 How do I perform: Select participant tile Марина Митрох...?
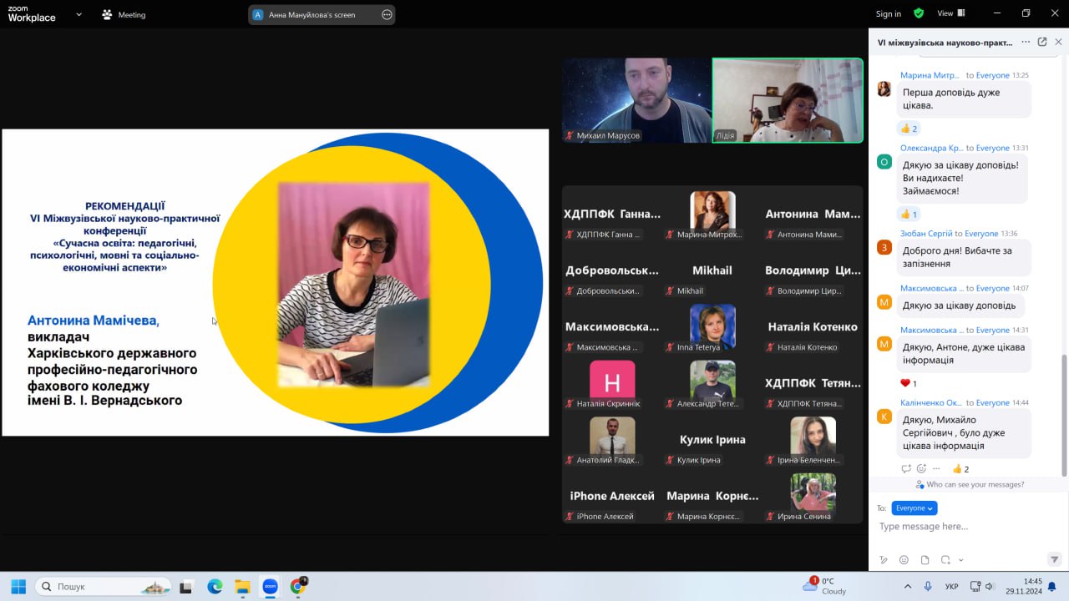(x=712, y=215)
